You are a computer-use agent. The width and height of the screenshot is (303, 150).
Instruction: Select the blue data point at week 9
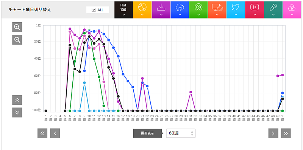tap(84, 71)
